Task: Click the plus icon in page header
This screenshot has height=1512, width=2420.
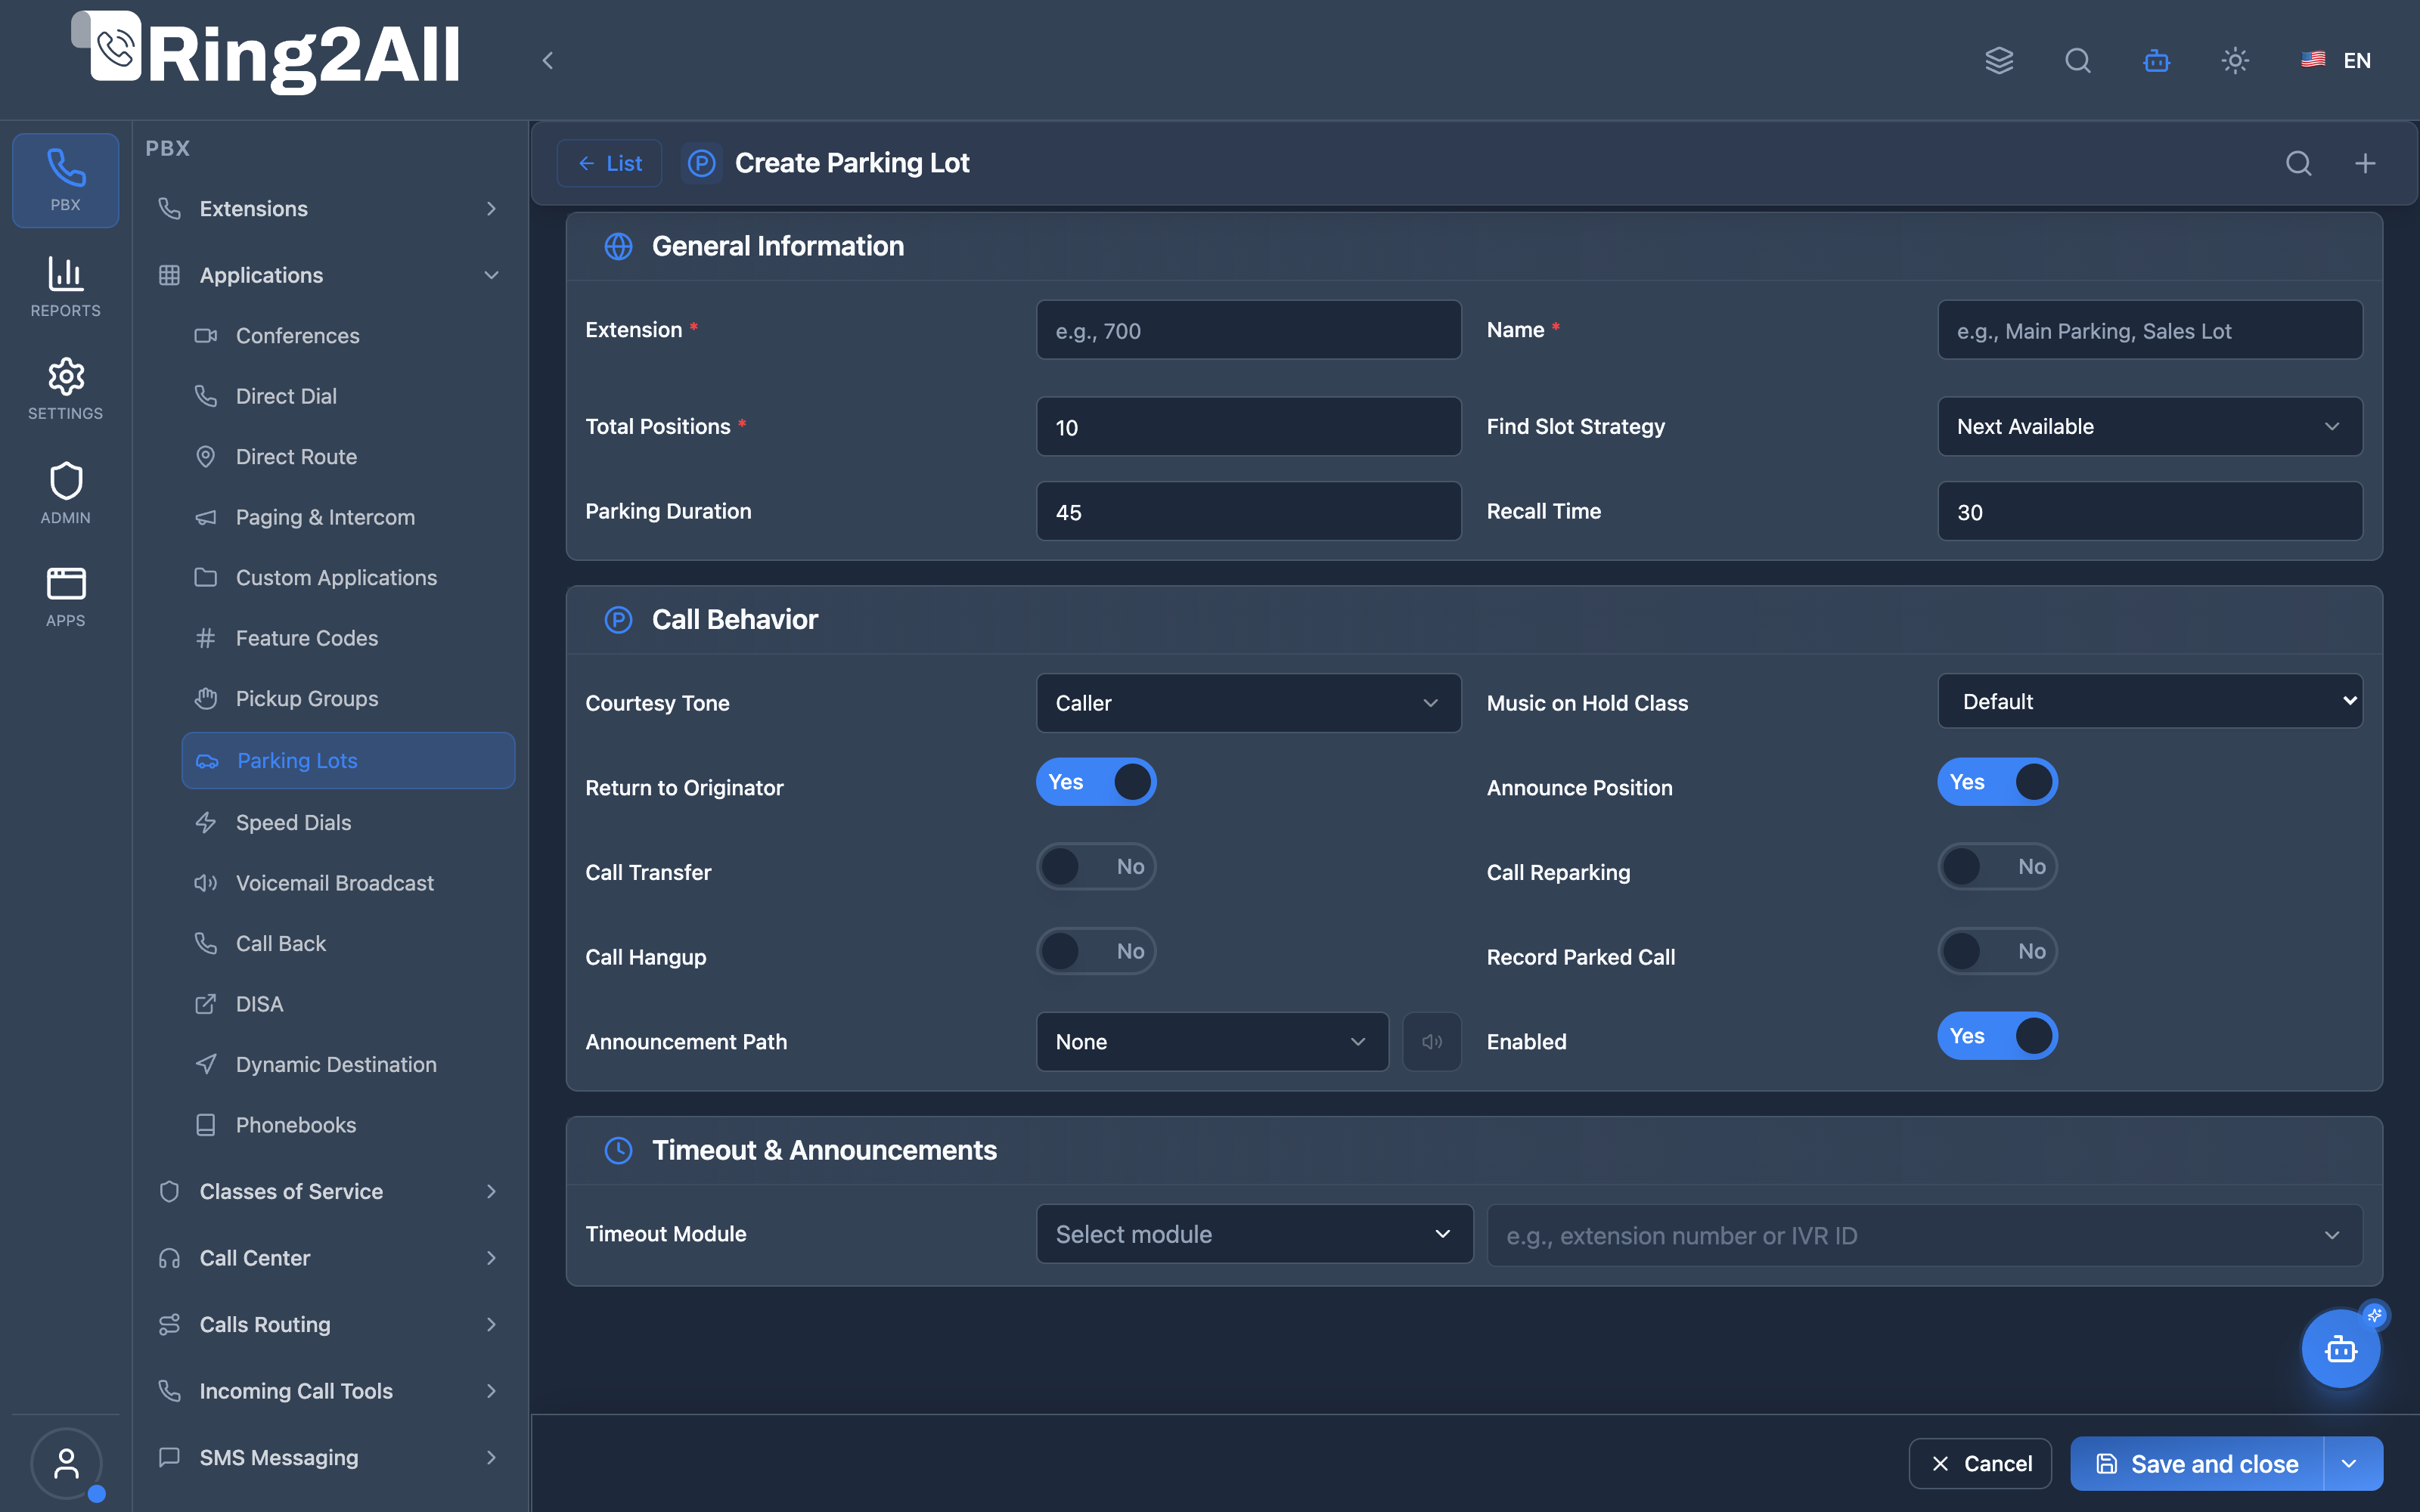Action: [2365, 163]
